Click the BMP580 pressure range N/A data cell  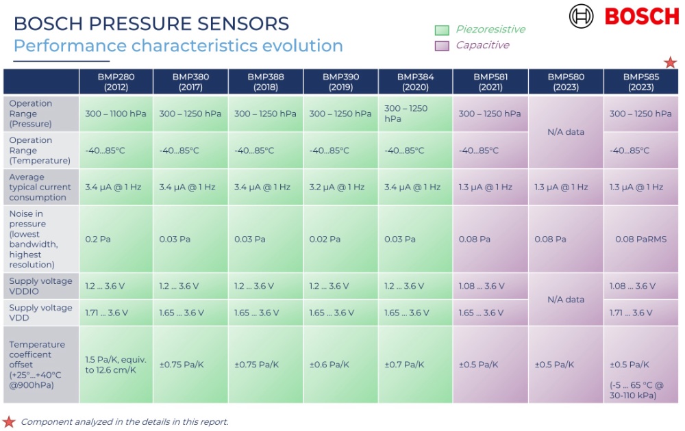566,132
